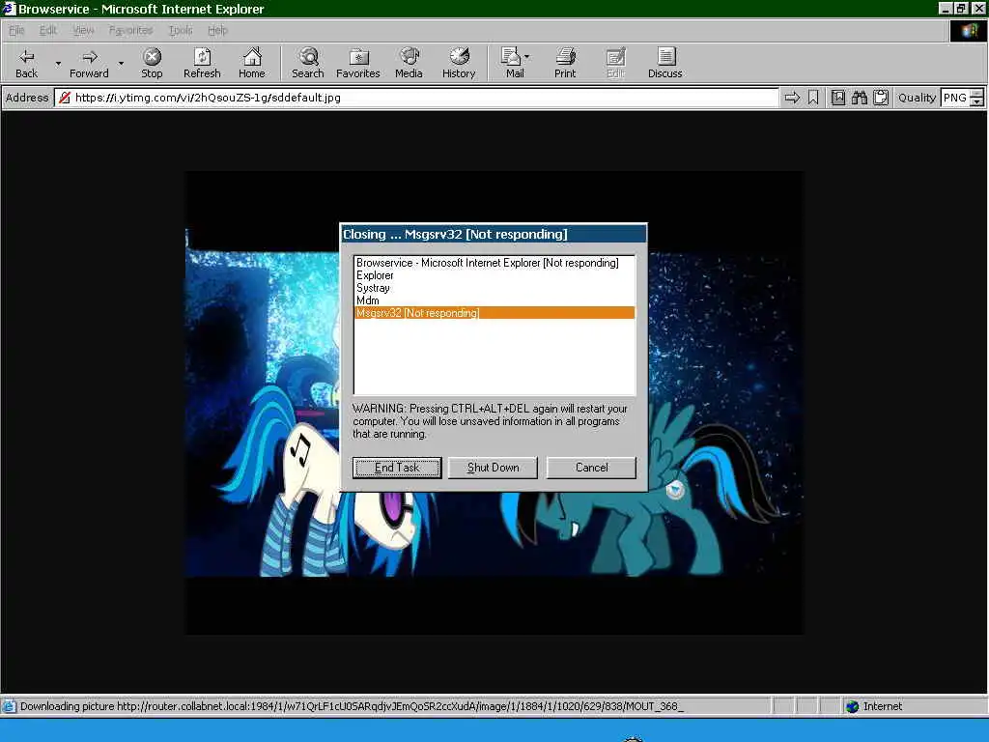
Task: Click the Go arrow next to address bar
Action: [792, 98]
